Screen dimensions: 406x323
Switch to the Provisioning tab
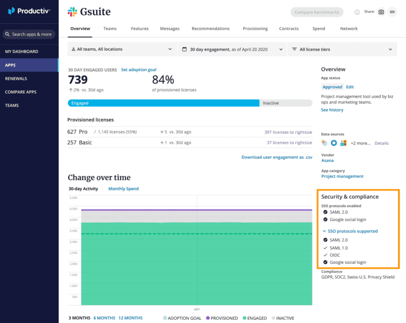click(255, 29)
